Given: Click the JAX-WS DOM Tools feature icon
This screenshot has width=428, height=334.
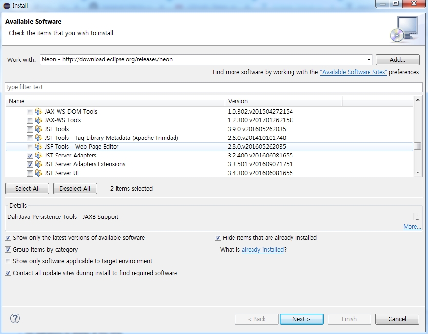Looking at the screenshot, I should pos(39,112).
